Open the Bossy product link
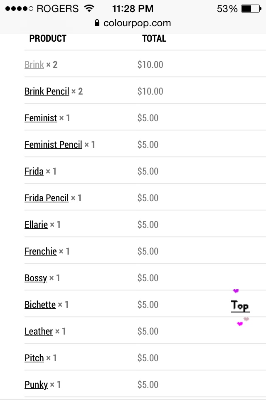The image size is (266, 400). point(36,278)
